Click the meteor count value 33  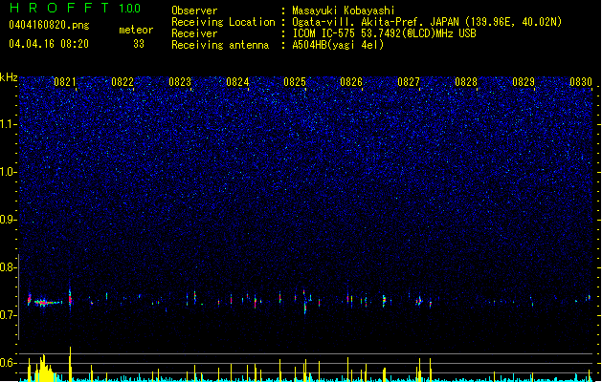click(139, 44)
